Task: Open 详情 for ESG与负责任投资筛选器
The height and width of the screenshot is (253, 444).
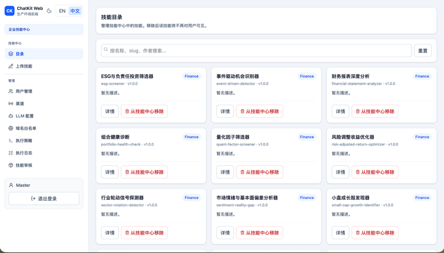Action: (x=110, y=111)
